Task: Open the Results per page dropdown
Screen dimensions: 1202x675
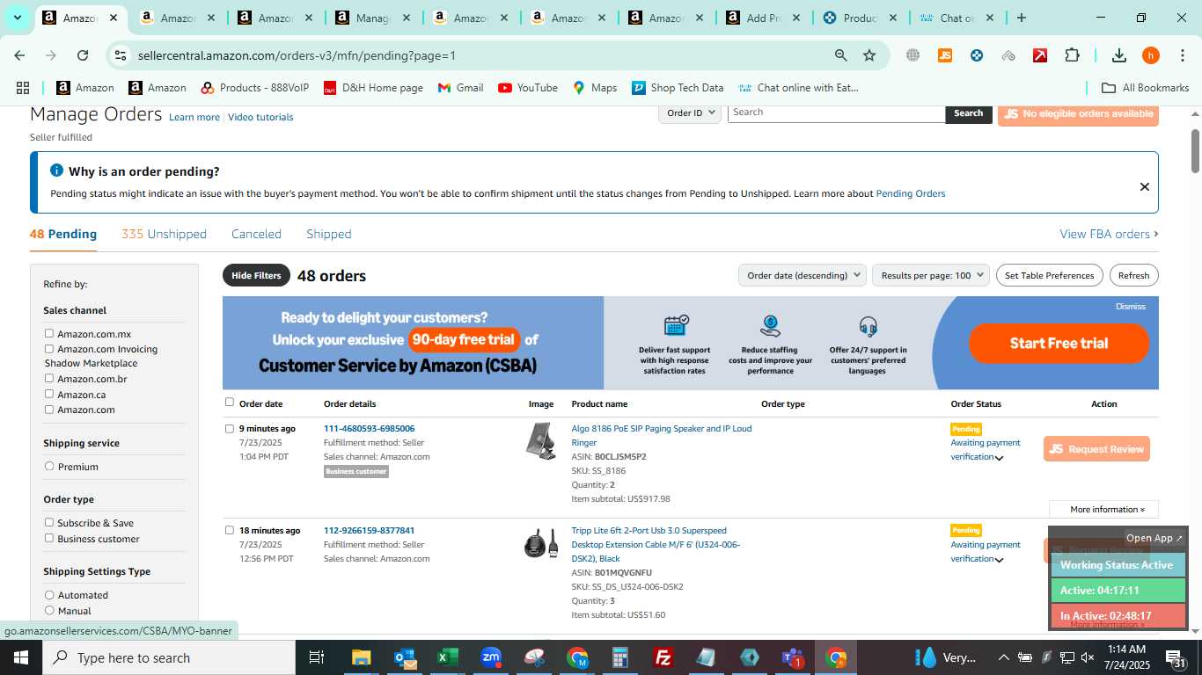Action: coord(931,275)
